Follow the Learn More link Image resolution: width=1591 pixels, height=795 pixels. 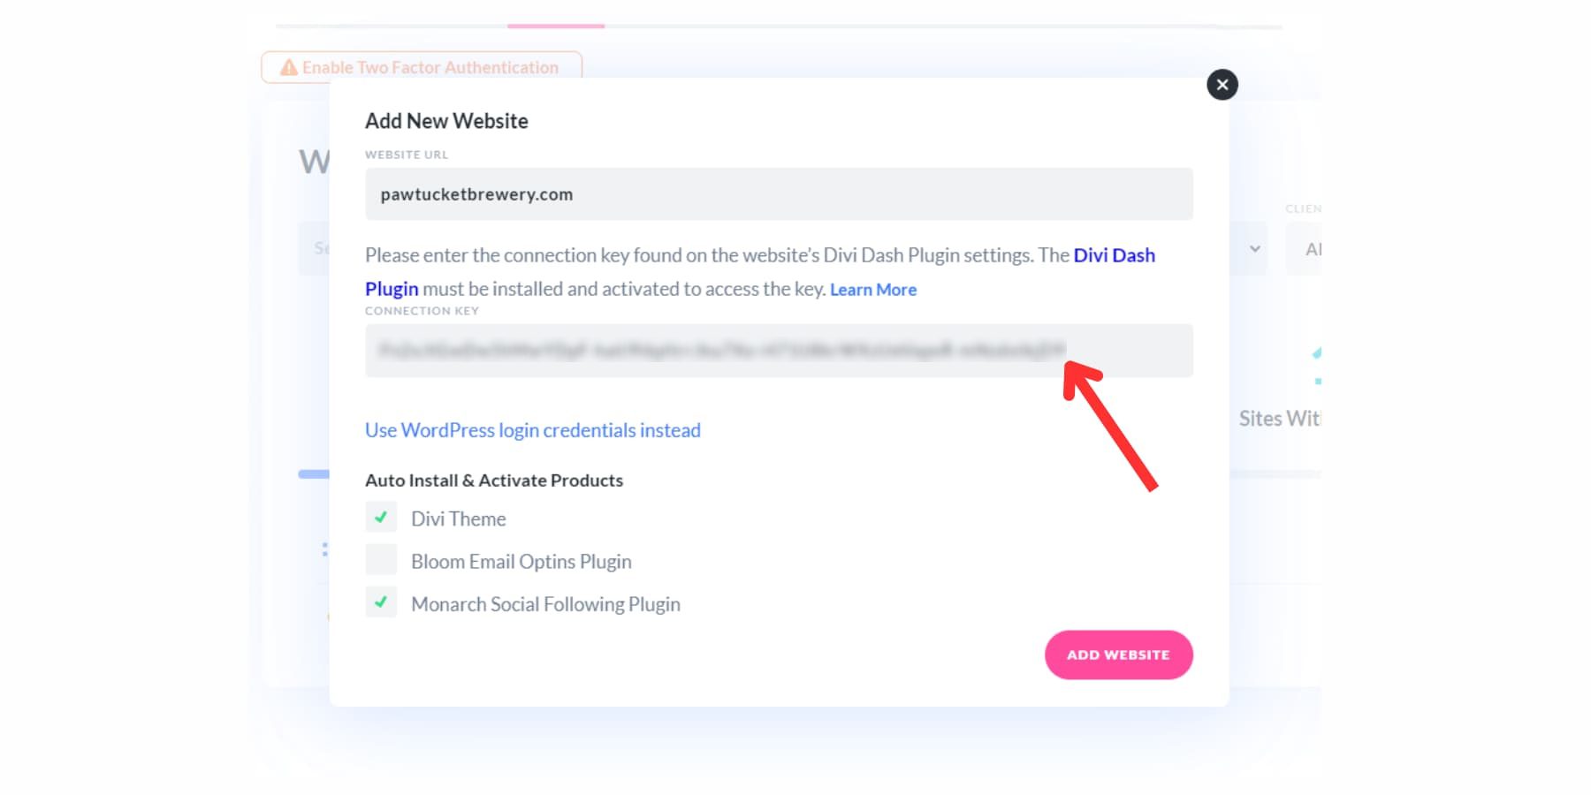(x=872, y=290)
